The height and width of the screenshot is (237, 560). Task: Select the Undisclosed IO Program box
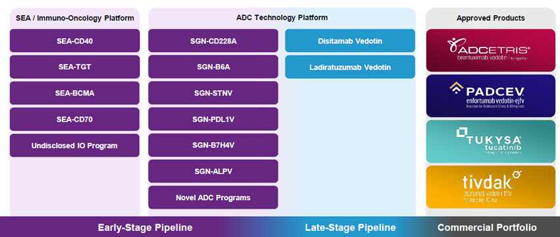point(74,145)
